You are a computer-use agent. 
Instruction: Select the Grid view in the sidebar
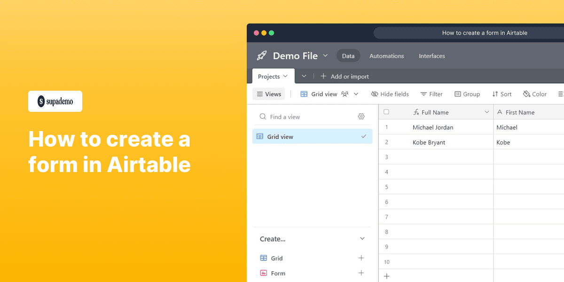coord(287,136)
